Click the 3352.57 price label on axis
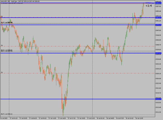Image resolution: width=163 pixels, height=120 pixels. tap(158, 18)
